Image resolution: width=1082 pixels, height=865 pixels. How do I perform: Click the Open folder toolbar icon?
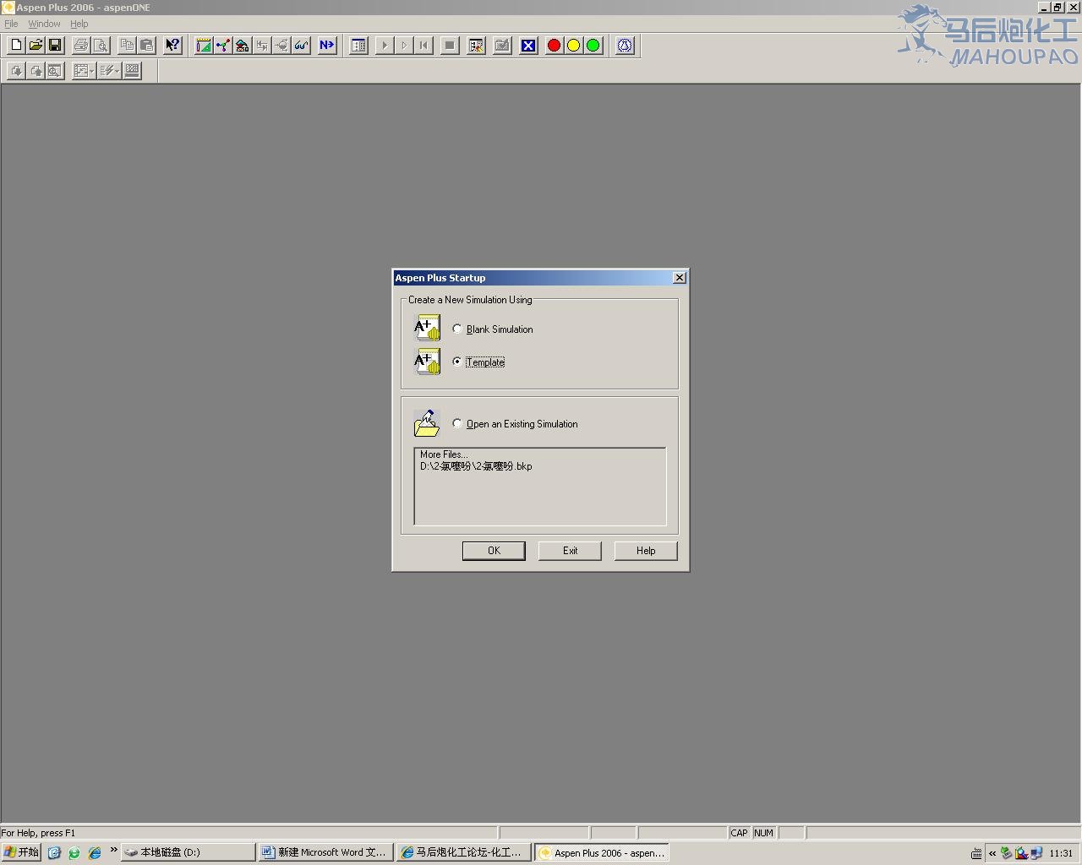coord(36,46)
